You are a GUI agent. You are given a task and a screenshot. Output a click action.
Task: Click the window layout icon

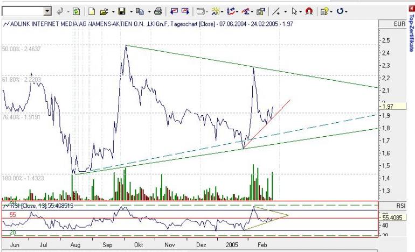pyautogui.click(x=201, y=12)
